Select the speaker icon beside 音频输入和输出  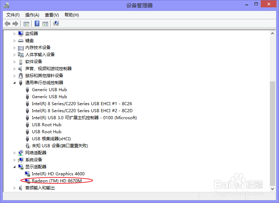click(20, 188)
